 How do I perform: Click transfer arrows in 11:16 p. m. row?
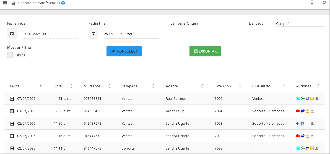(x=303, y=136)
